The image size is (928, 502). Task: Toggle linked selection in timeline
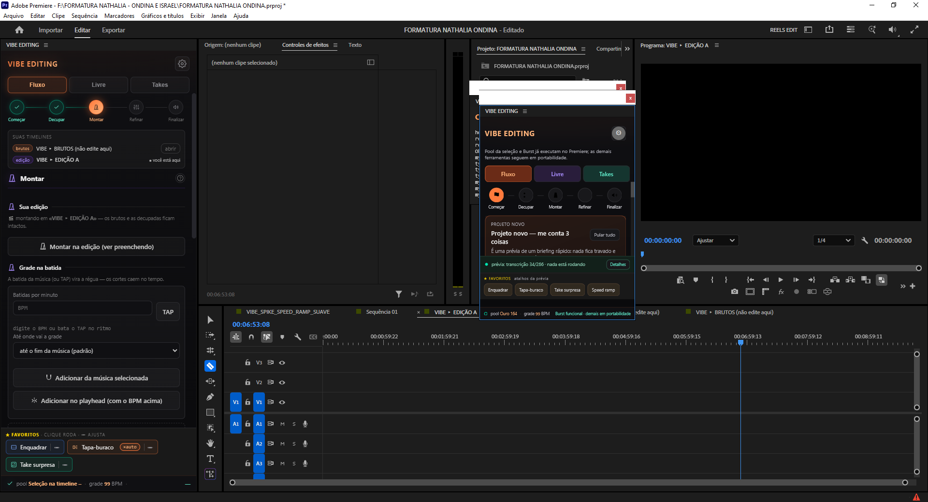click(267, 337)
